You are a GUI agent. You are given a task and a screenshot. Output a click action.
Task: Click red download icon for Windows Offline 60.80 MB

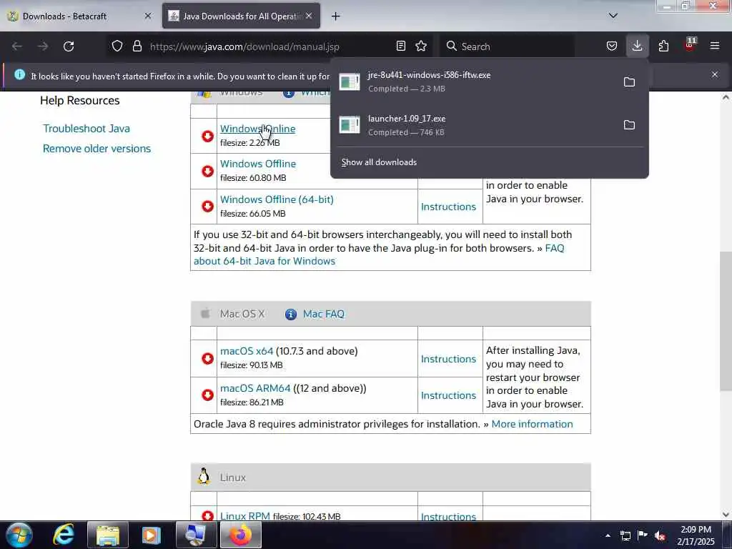(x=207, y=172)
